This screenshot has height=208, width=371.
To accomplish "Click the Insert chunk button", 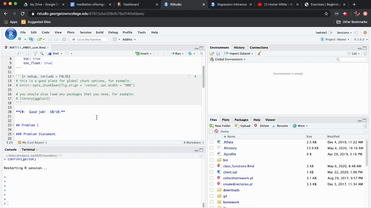I will tap(142, 53).
